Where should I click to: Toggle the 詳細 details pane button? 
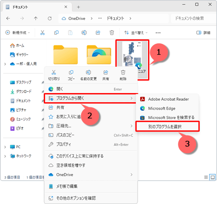203,33
